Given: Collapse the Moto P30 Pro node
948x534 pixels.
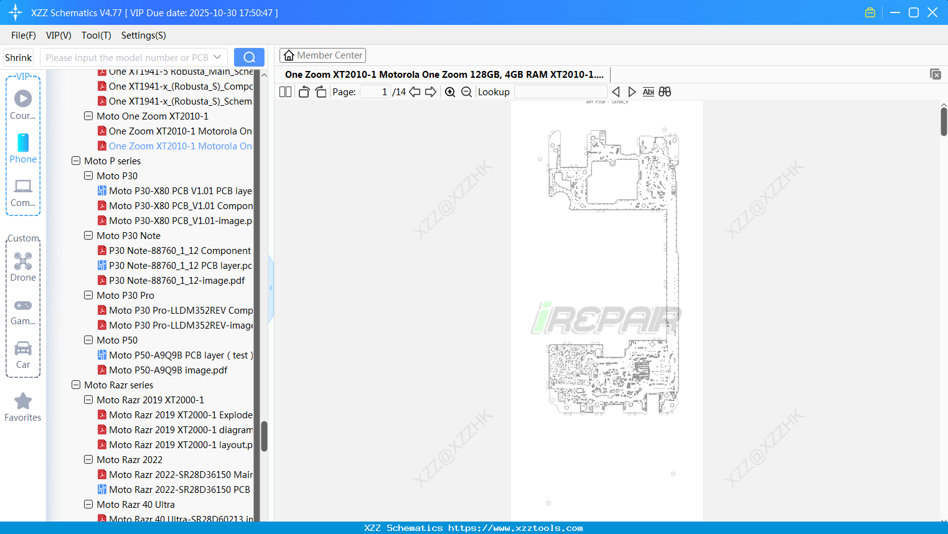Looking at the screenshot, I should tap(88, 295).
